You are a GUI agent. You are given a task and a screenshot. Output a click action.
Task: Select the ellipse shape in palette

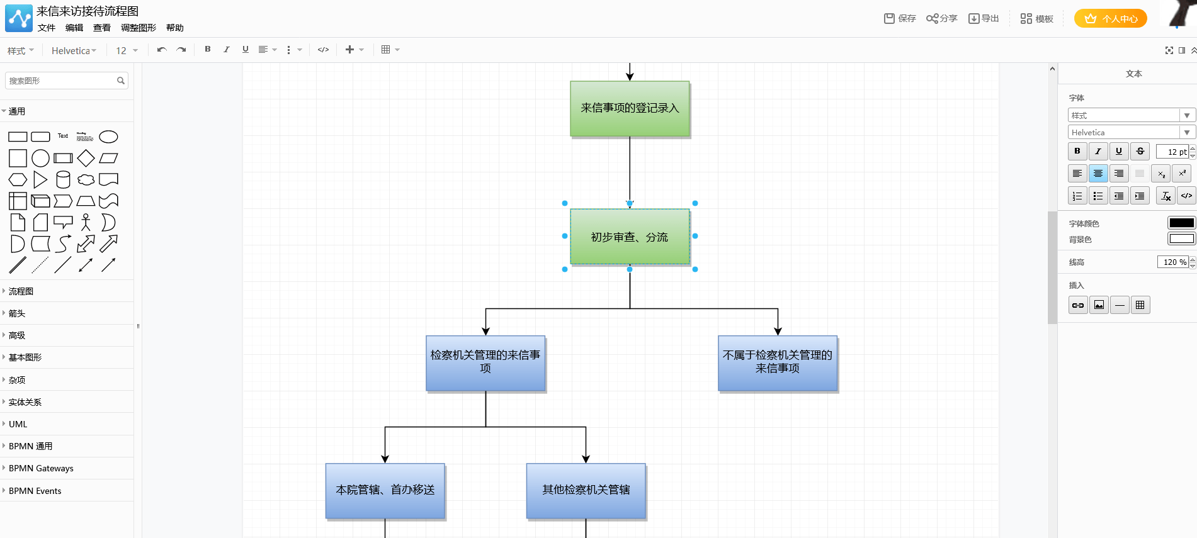tap(108, 137)
